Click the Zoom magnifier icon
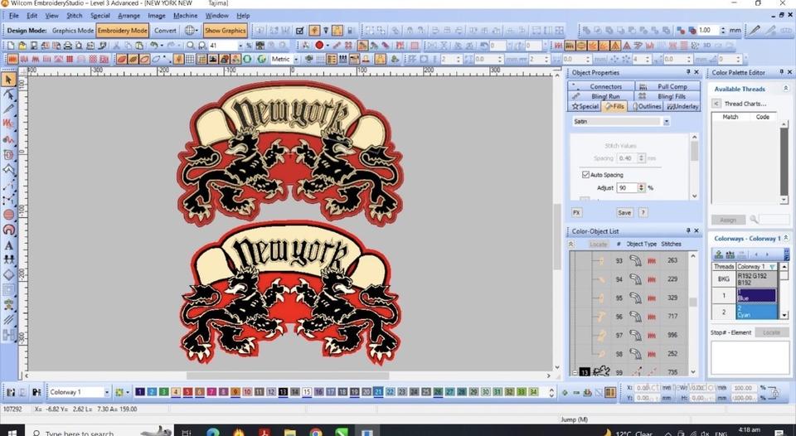 [191, 46]
